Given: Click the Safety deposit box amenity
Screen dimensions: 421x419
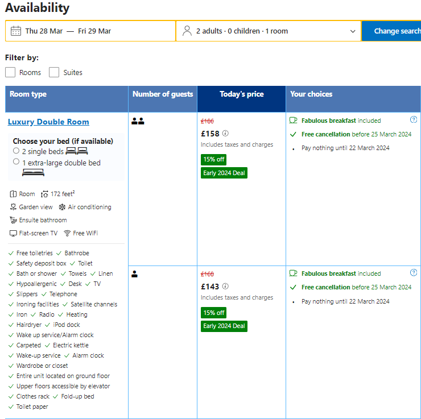Looking at the screenshot, I should [41, 263].
